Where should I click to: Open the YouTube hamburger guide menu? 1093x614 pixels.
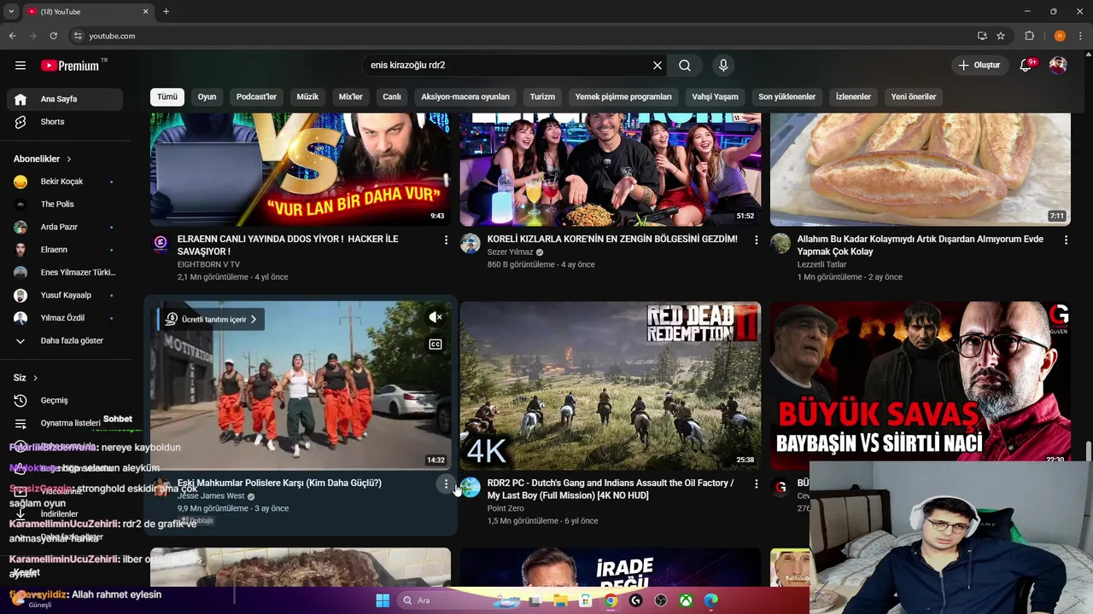click(20, 66)
